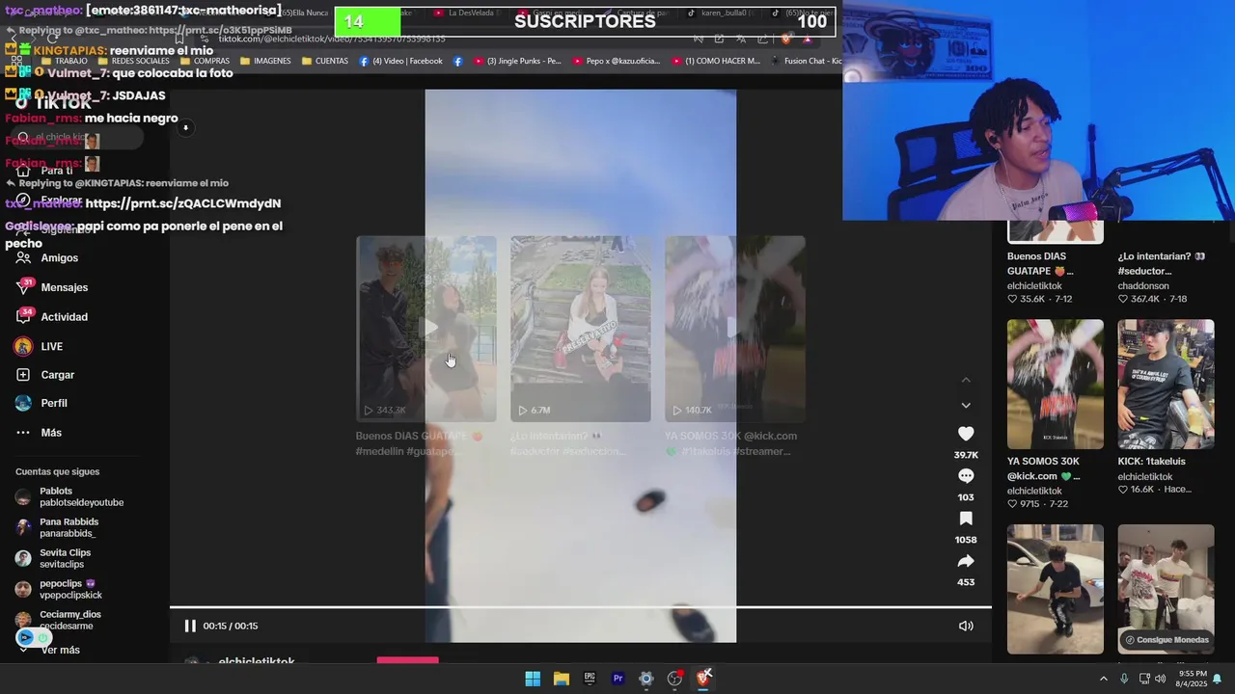Open Adobe Premiere Pro from taskbar

pyautogui.click(x=618, y=679)
